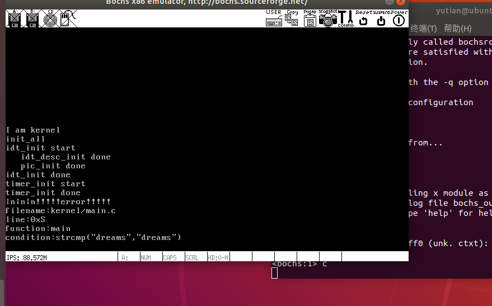Open the 帮助(H) menu in terminal
Viewport: 492px width, 306px height.
click(x=457, y=29)
